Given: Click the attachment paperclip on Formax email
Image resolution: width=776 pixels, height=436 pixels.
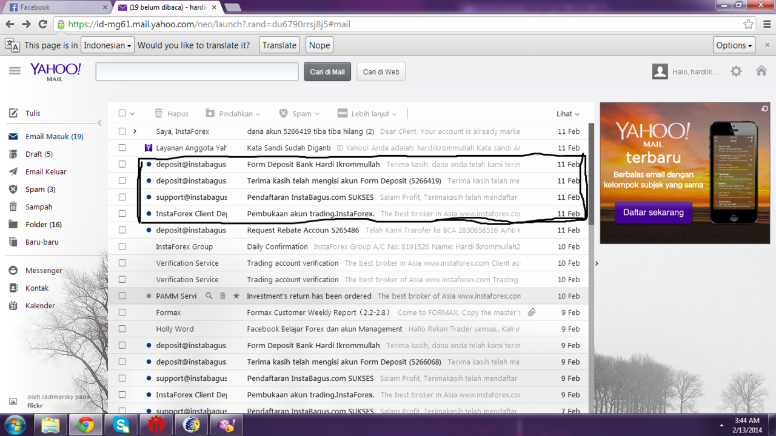Looking at the screenshot, I should [532, 312].
